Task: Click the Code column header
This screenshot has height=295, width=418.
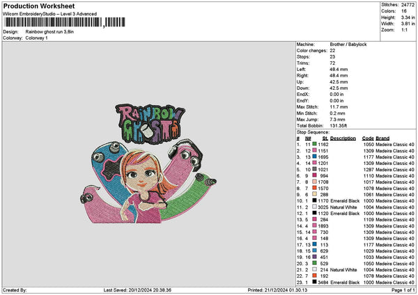Action: coord(368,138)
